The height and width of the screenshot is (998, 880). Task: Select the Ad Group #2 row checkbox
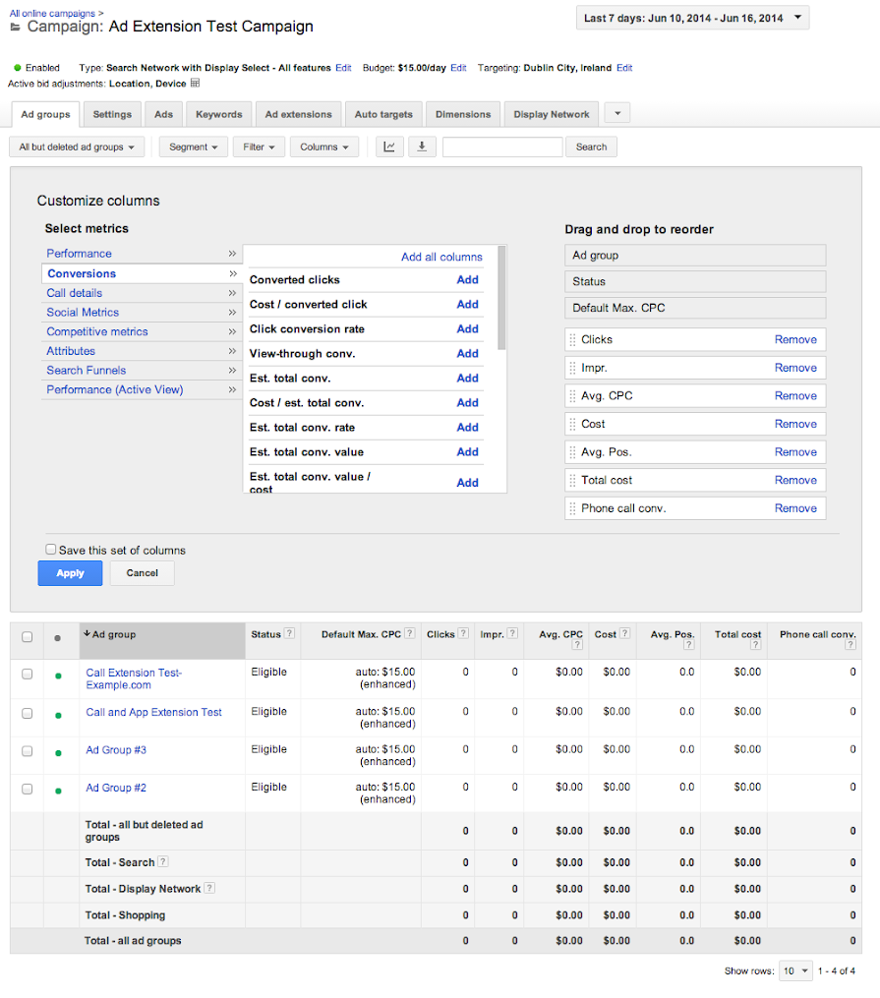(x=28, y=789)
